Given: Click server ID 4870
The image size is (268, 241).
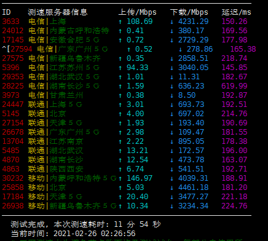Looking at the screenshot, I should coord(10,160).
